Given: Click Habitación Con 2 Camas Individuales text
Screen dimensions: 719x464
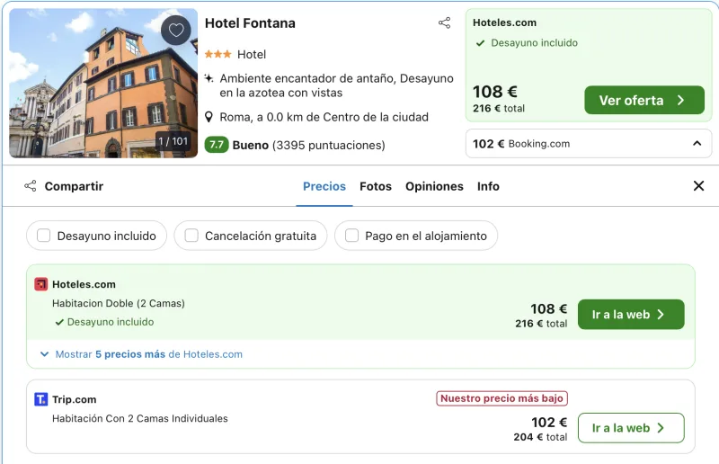Looking at the screenshot, I should 140,418.
